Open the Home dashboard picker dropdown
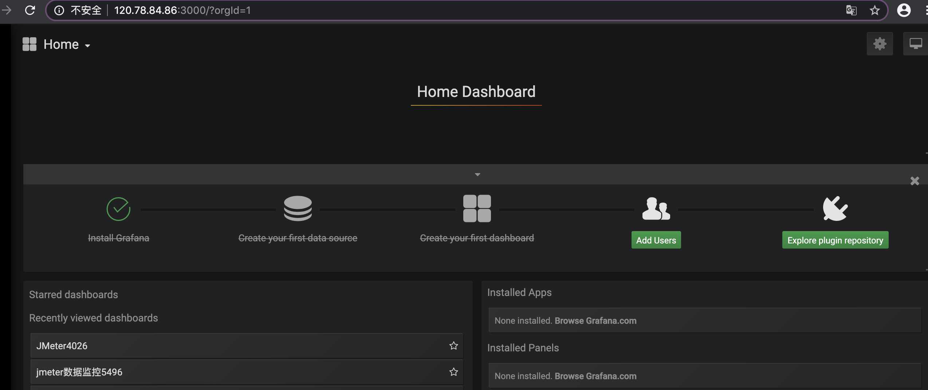The height and width of the screenshot is (390, 928). [67, 44]
